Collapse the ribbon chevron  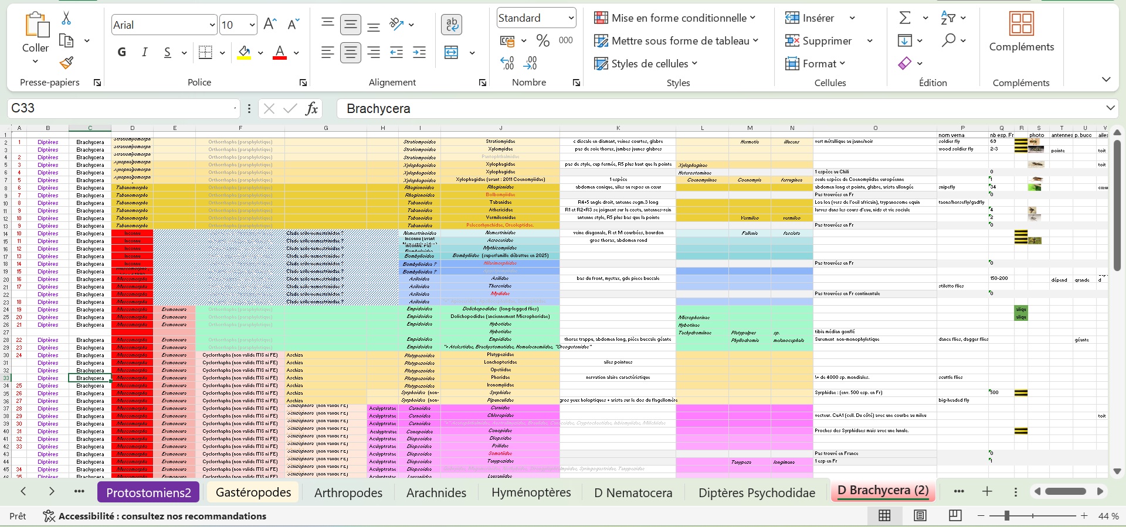(1106, 79)
